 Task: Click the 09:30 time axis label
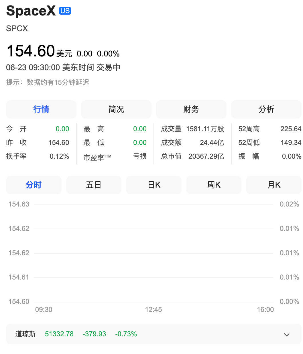pos(44,310)
